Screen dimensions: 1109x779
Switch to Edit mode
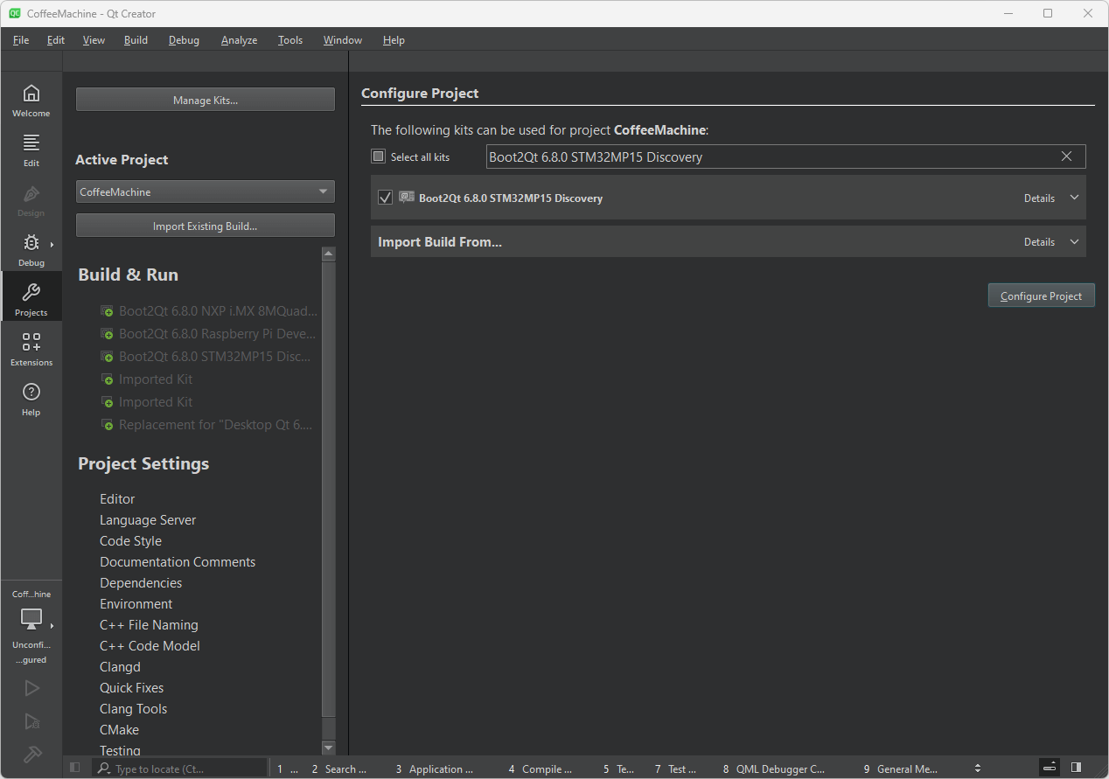click(x=31, y=150)
